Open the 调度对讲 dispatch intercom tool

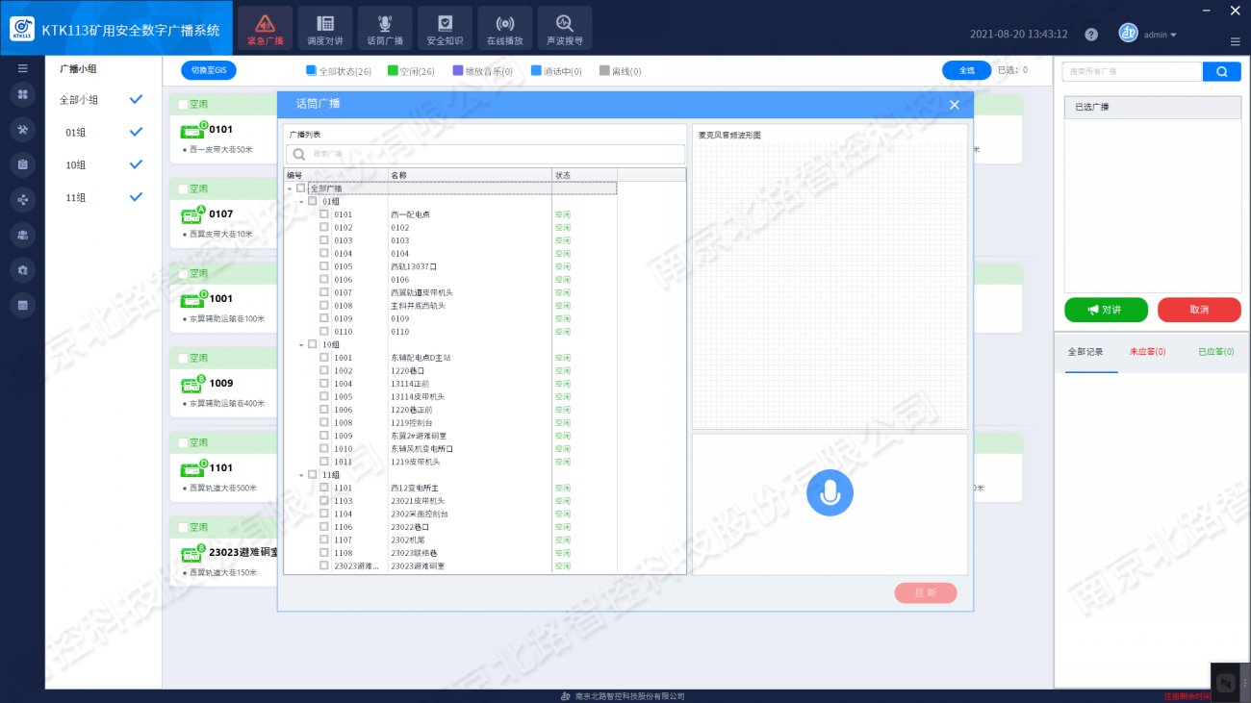click(325, 28)
